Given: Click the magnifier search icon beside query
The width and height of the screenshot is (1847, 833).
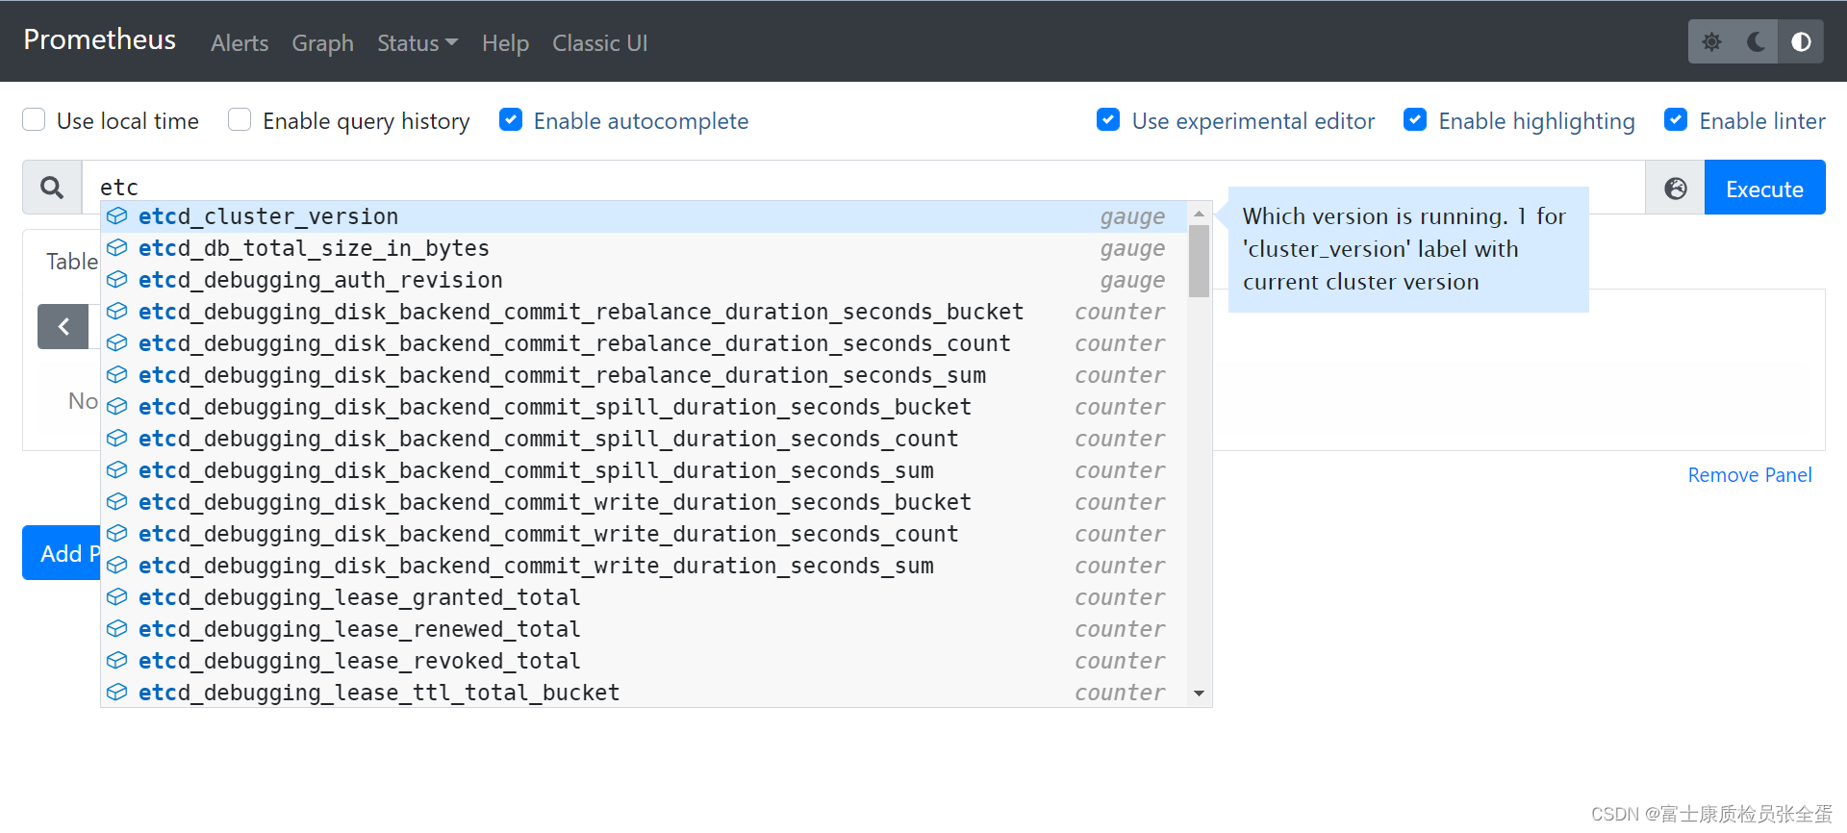Looking at the screenshot, I should (x=52, y=188).
